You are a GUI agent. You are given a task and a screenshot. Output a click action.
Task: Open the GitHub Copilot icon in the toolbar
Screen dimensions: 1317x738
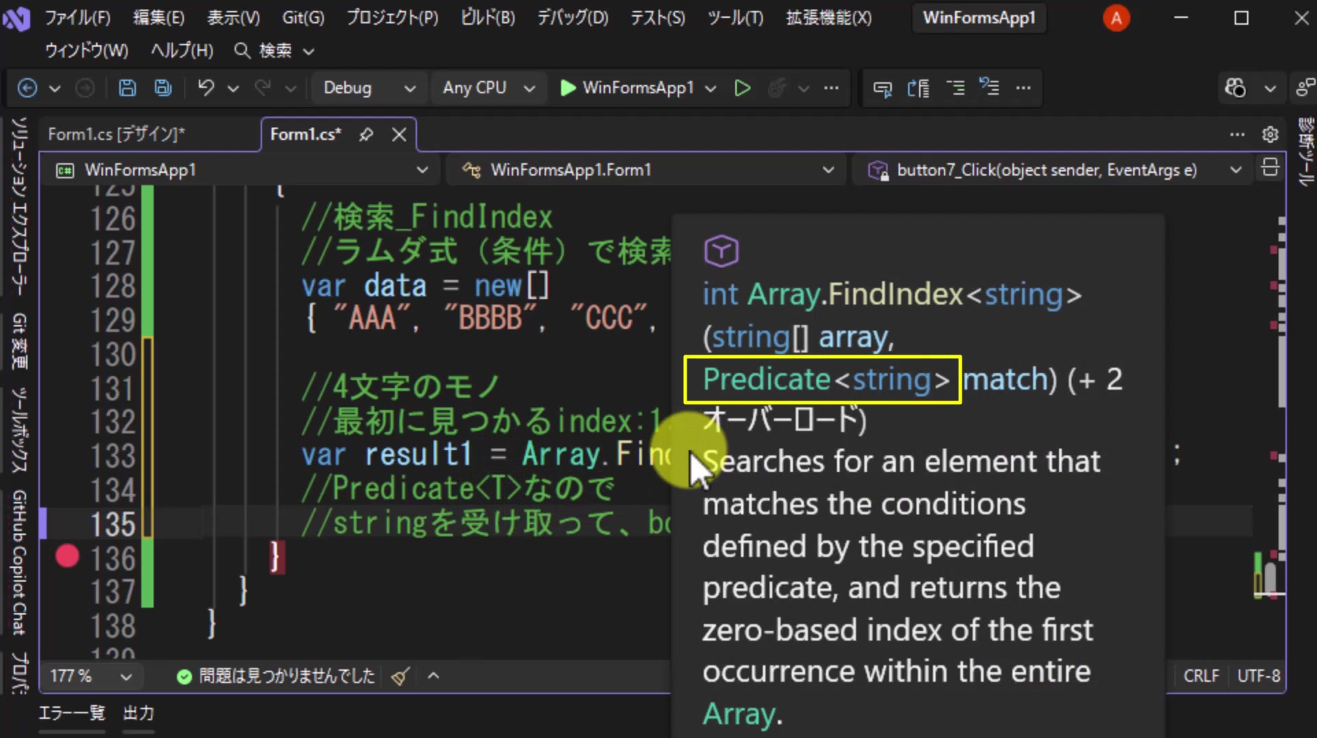1235,88
